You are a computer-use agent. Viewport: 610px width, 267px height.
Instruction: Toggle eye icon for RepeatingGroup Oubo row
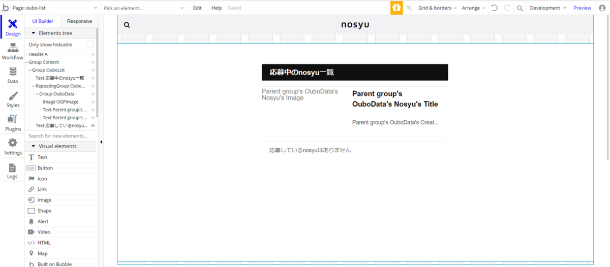pyautogui.click(x=93, y=86)
